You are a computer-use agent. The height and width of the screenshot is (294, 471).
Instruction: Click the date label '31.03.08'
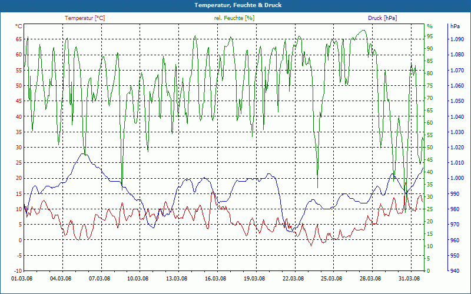(409, 278)
